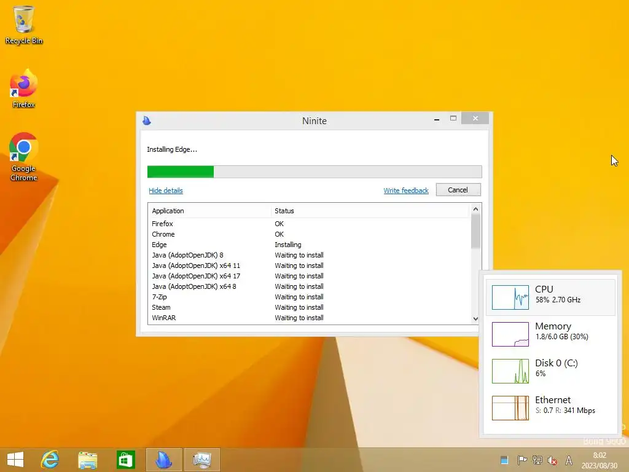
Task: Click the details list scroll down arrow
Action: (x=475, y=319)
